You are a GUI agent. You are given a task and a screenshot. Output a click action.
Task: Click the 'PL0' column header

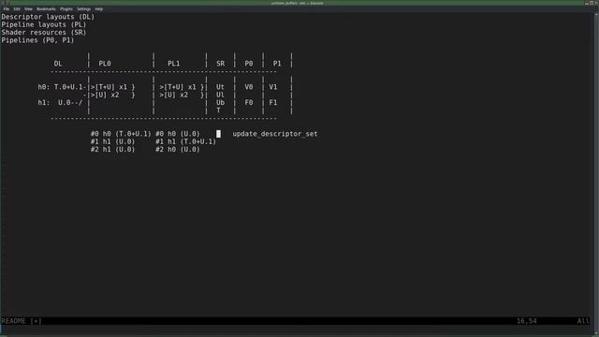(105, 64)
